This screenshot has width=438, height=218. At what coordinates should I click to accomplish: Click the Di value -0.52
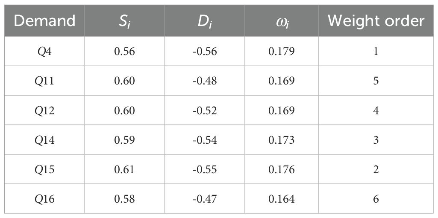(205, 110)
